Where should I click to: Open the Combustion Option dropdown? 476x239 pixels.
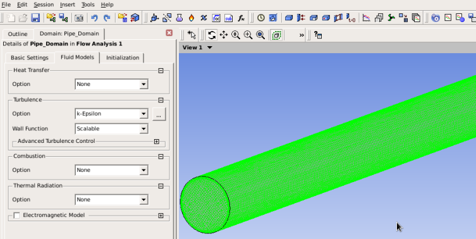[111, 170]
